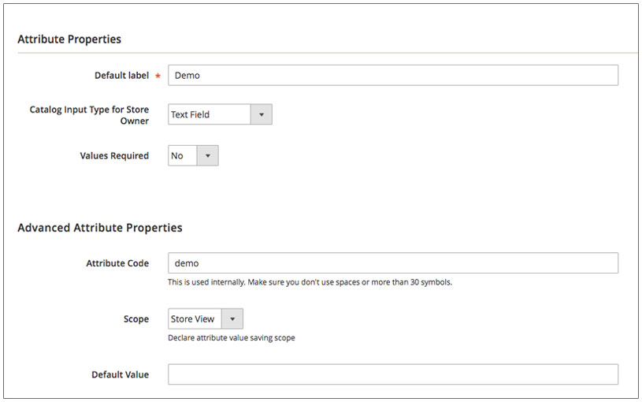Click the red required asterisk icon
This screenshot has height=402, width=642.
[x=158, y=76]
